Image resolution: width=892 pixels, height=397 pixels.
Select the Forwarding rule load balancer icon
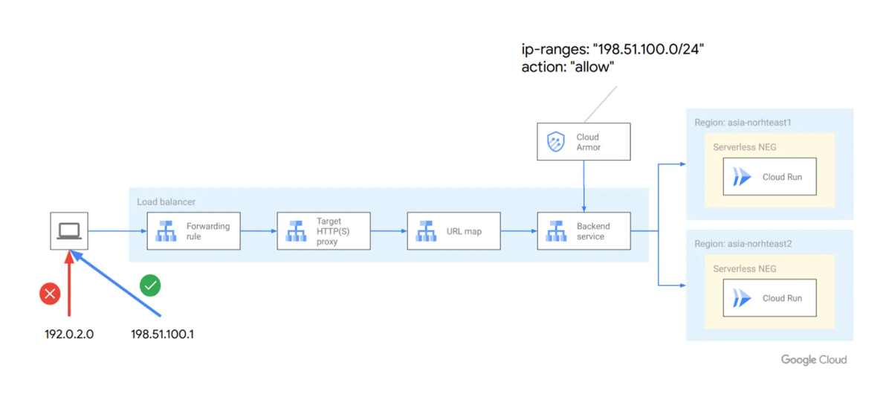pyautogui.click(x=167, y=231)
